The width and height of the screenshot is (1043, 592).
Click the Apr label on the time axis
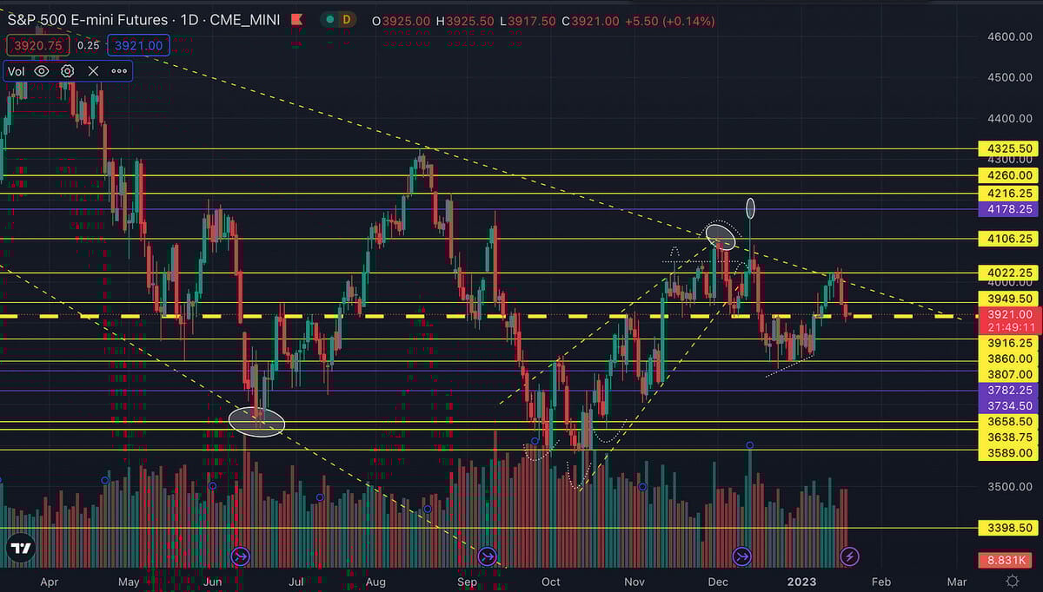point(50,581)
